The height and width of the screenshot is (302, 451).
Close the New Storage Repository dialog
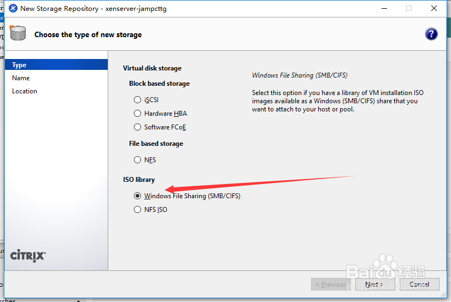tap(434, 8)
